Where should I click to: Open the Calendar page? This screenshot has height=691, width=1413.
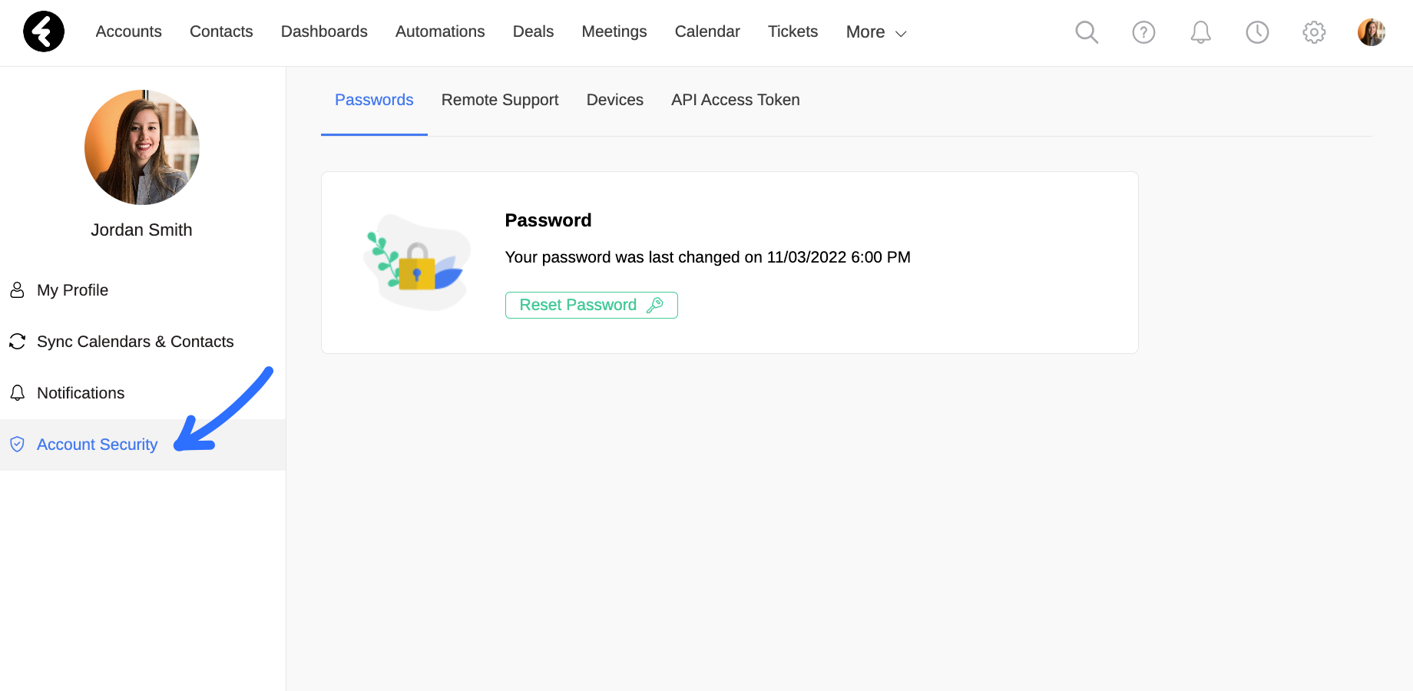coord(707,31)
